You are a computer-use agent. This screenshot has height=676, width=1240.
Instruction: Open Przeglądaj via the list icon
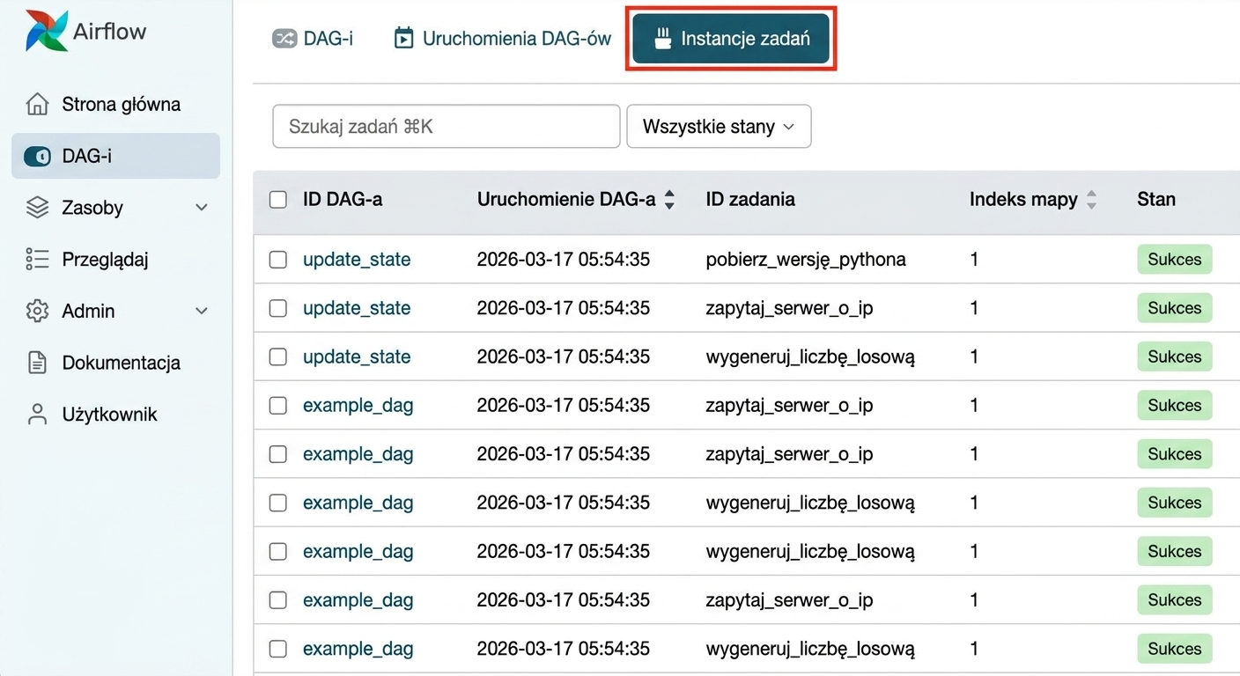37,259
